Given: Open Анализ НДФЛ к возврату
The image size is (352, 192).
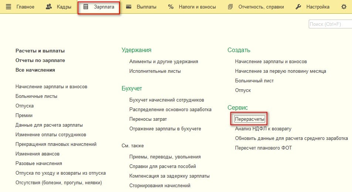Looking at the screenshot, I should 263,129.
